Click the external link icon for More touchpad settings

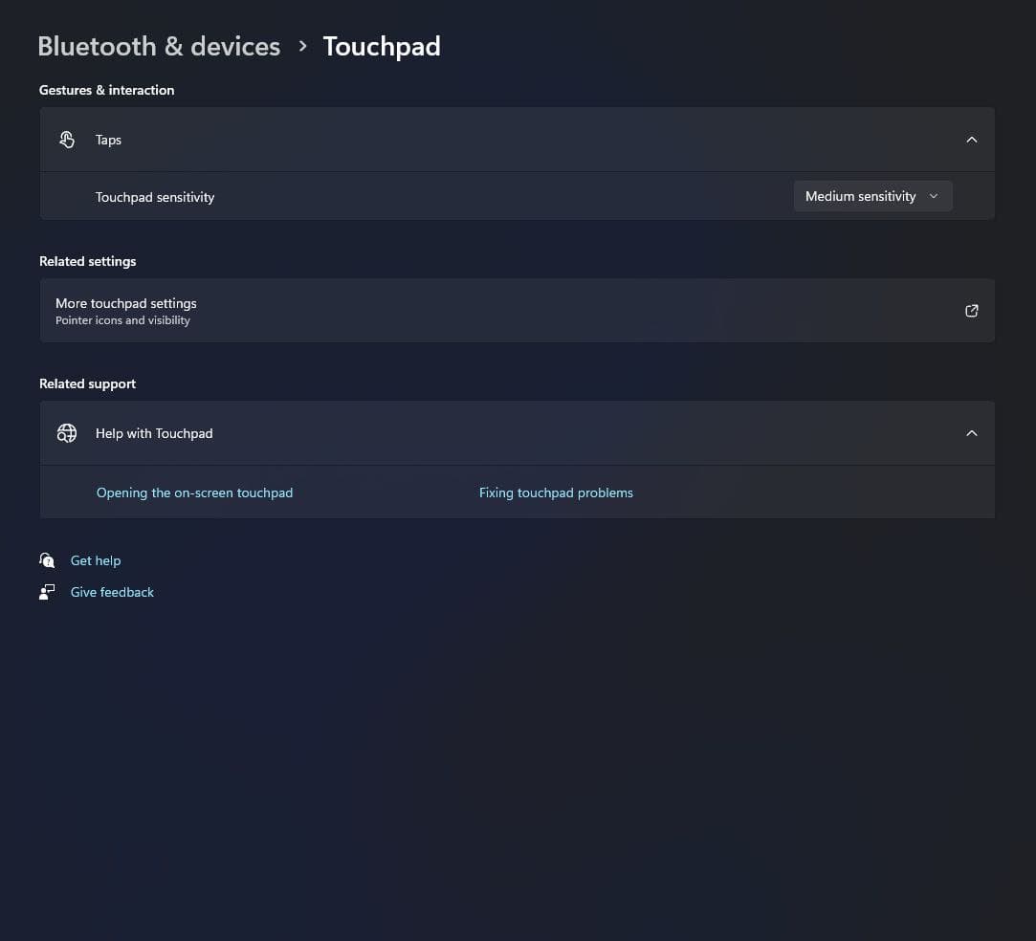(971, 311)
